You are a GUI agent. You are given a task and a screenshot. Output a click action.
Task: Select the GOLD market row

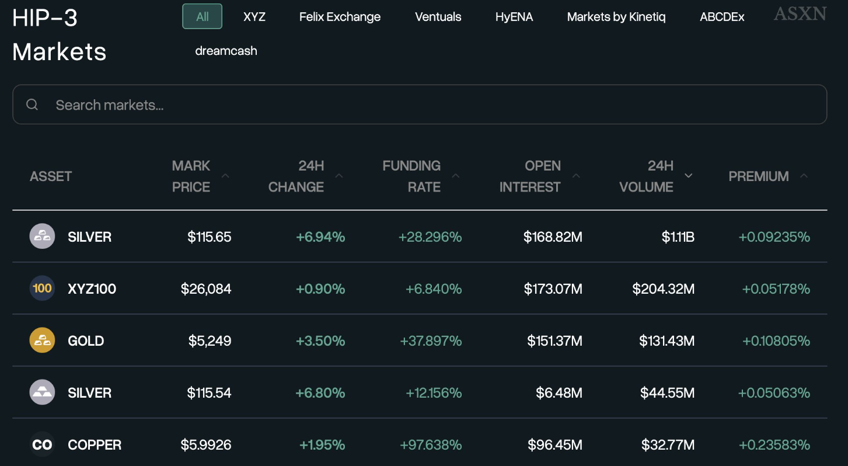coord(409,340)
